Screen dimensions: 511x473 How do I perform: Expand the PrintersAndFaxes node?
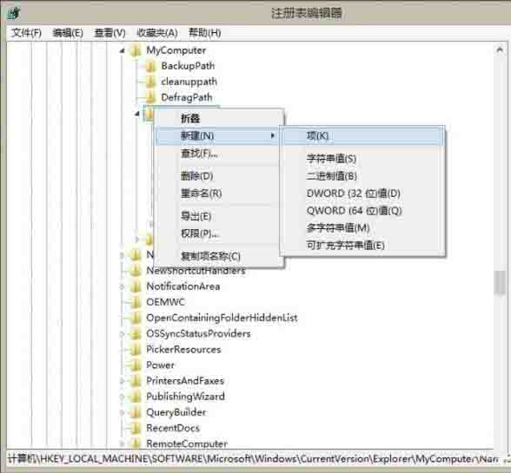(x=122, y=381)
